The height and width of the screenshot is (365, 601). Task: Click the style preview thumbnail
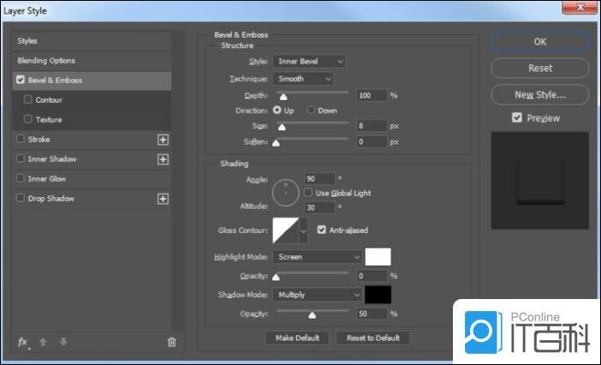539,181
